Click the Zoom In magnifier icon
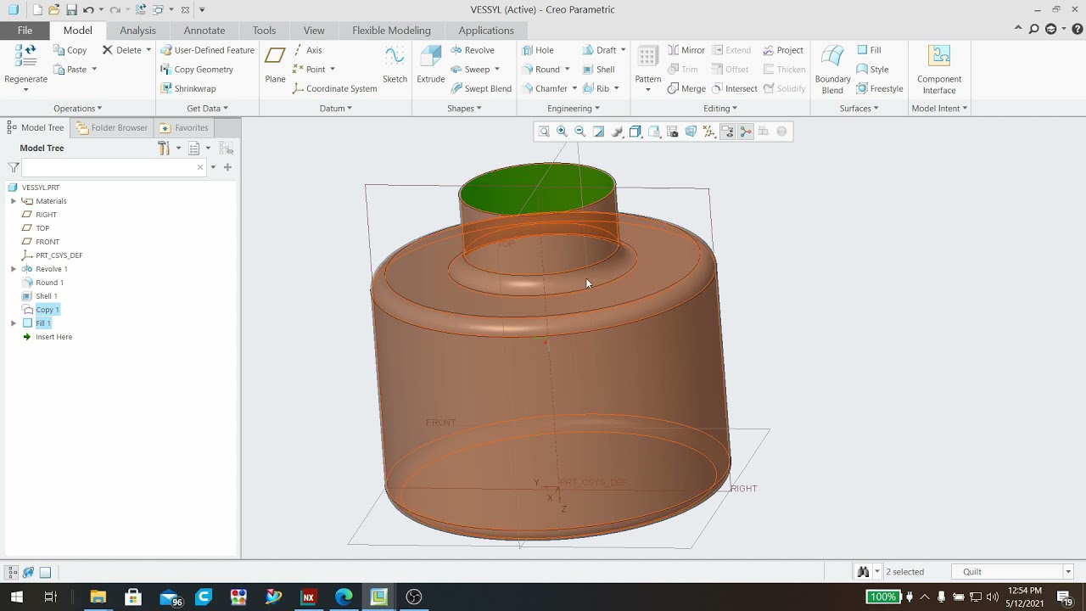The width and height of the screenshot is (1086, 611). (x=562, y=132)
